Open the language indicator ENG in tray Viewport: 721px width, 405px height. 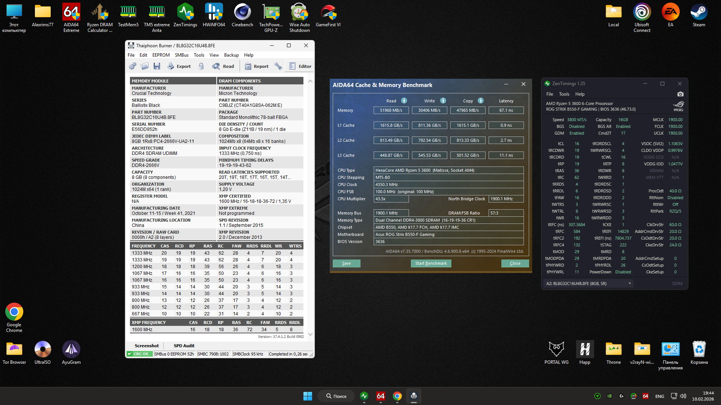tap(659, 396)
